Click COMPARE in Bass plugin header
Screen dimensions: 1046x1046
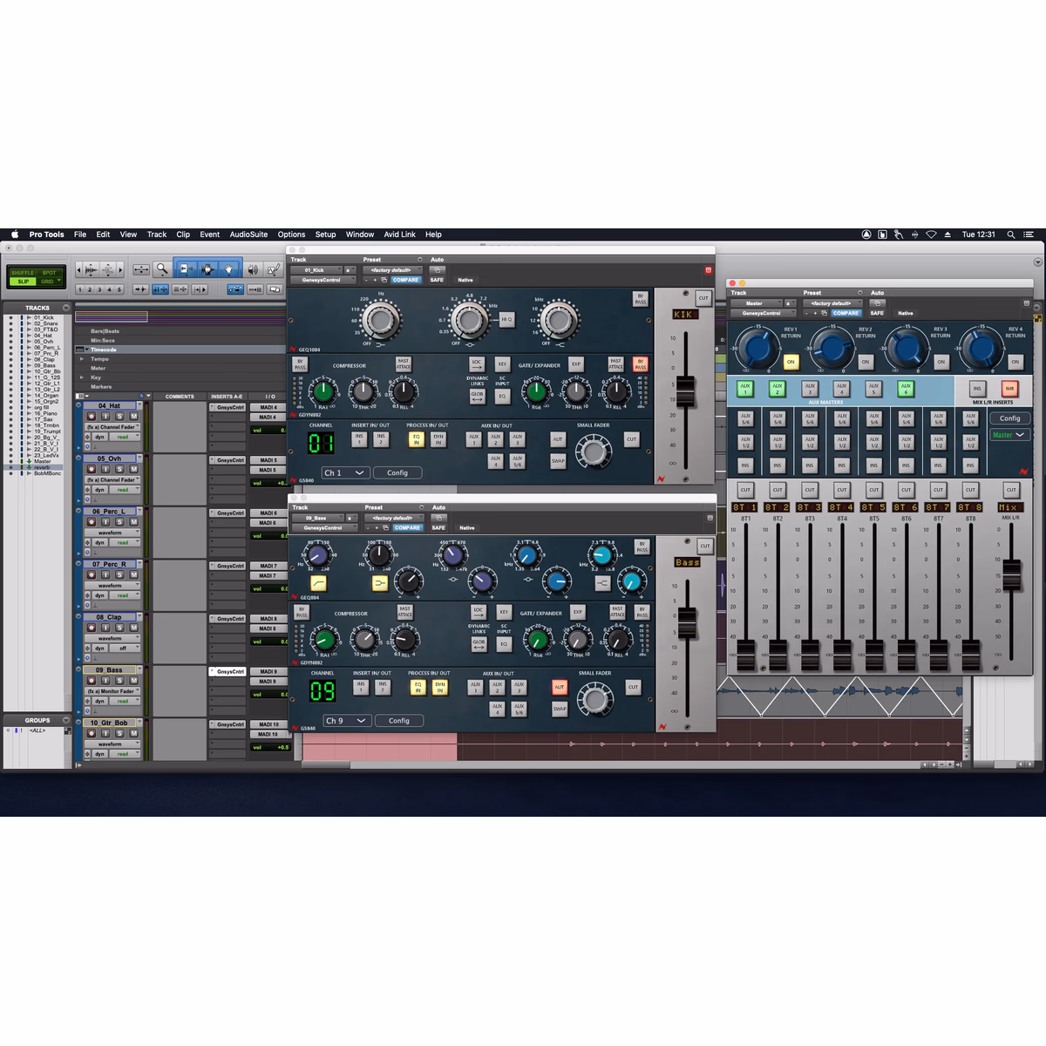407,527
